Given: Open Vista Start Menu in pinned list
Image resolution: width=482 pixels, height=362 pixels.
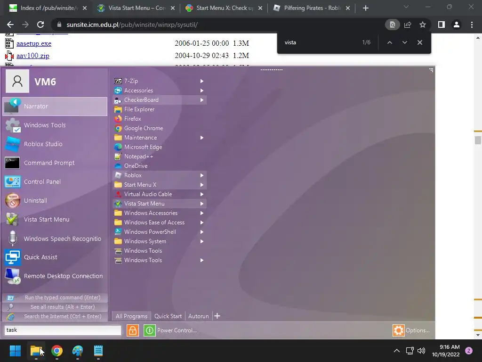Looking at the screenshot, I should tap(55, 220).
